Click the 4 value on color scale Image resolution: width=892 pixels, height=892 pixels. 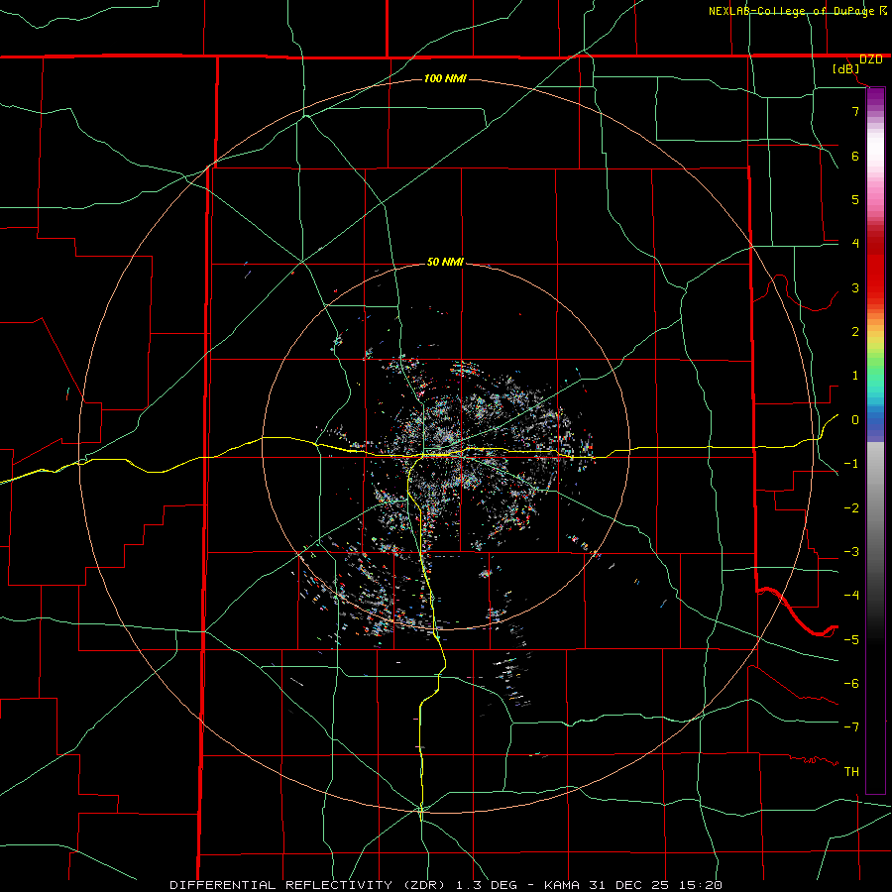(x=855, y=243)
